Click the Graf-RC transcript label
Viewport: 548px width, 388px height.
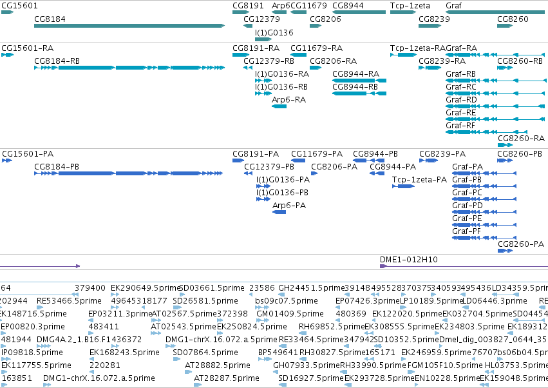coord(461,87)
